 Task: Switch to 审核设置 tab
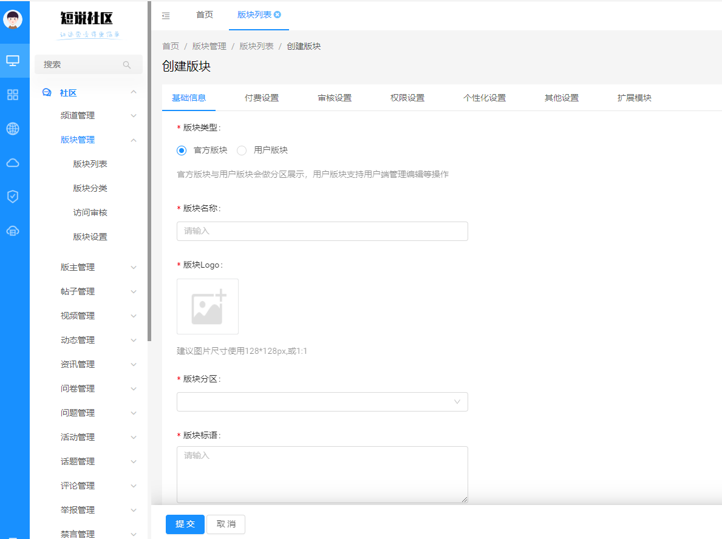pos(335,98)
